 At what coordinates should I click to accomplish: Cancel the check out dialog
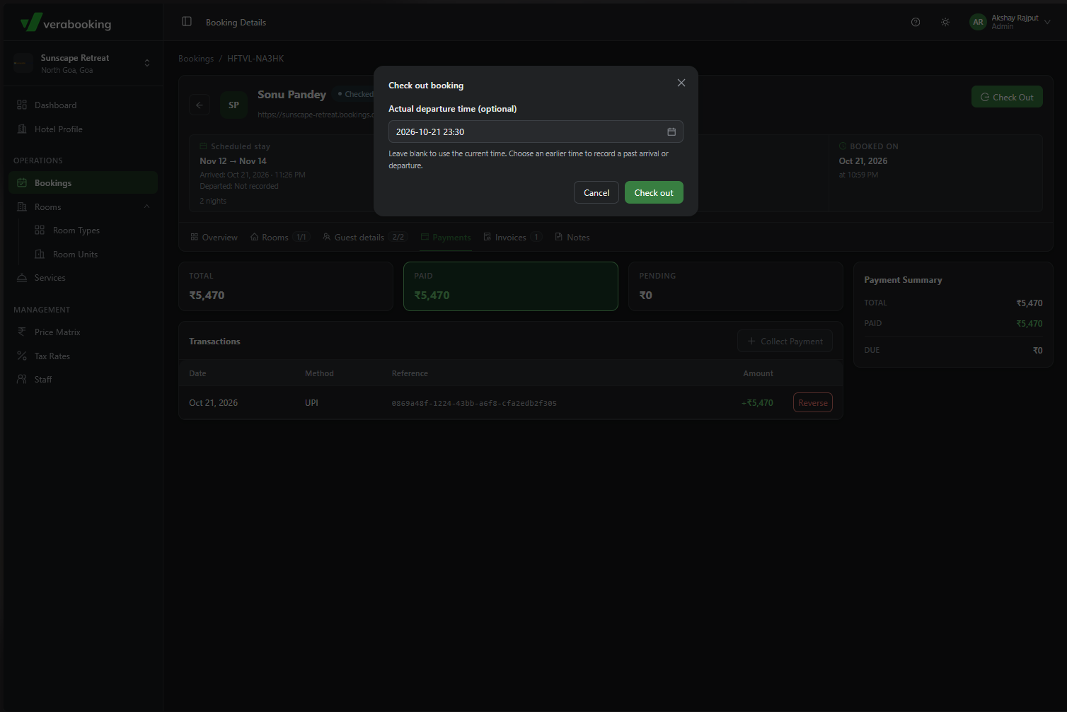coord(596,193)
